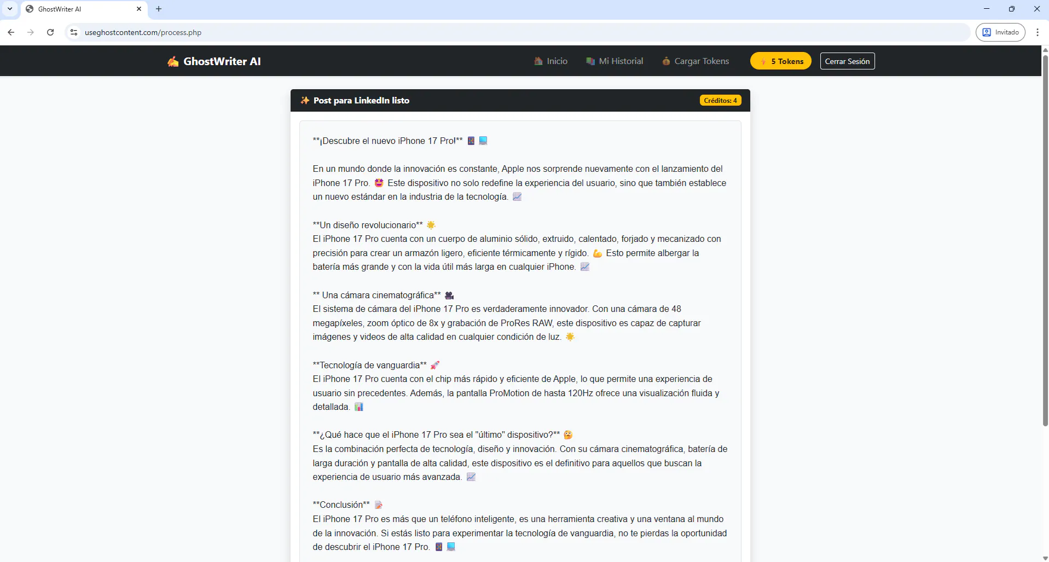Click the question heading about 'último' dispositivo

437,434
